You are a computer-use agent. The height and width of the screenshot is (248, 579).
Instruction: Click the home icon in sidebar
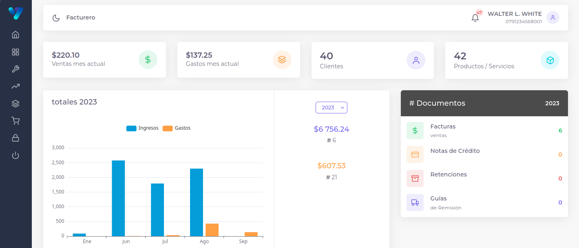coord(15,35)
